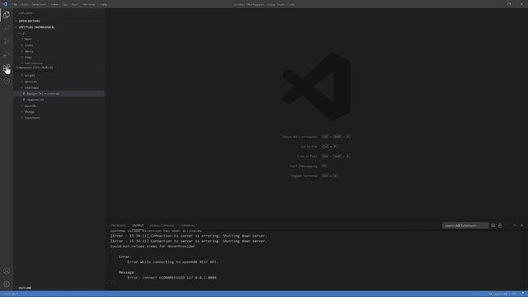This screenshot has width=528, height=297.
Task: Click the 'Could not reload items for HoverProvider' line
Action: point(153,246)
